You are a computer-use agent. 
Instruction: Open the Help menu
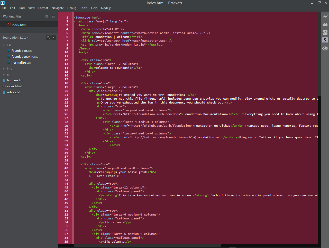tap(94, 8)
